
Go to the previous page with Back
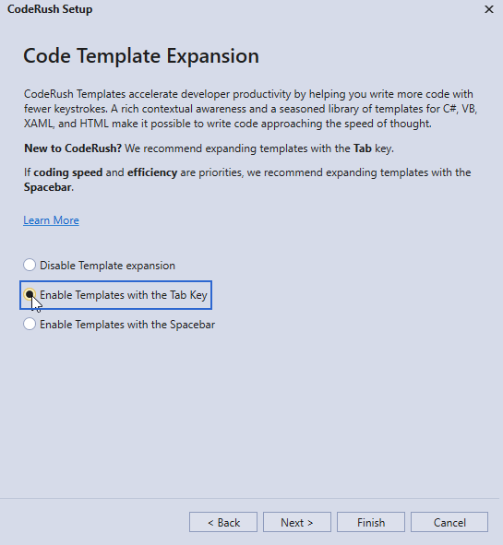tap(223, 522)
